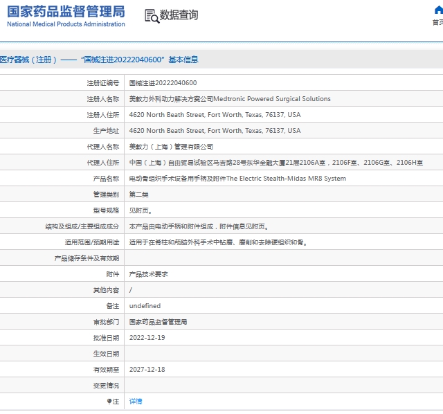Select registration number value 国械注进20222040600
The width and height of the screenshot is (443, 414).
coord(163,83)
